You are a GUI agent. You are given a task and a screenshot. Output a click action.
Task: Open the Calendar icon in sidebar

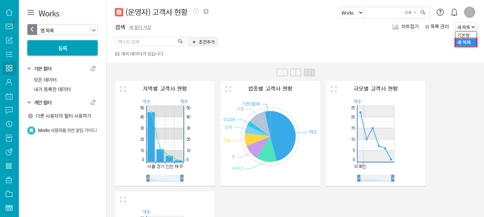coord(9,96)
